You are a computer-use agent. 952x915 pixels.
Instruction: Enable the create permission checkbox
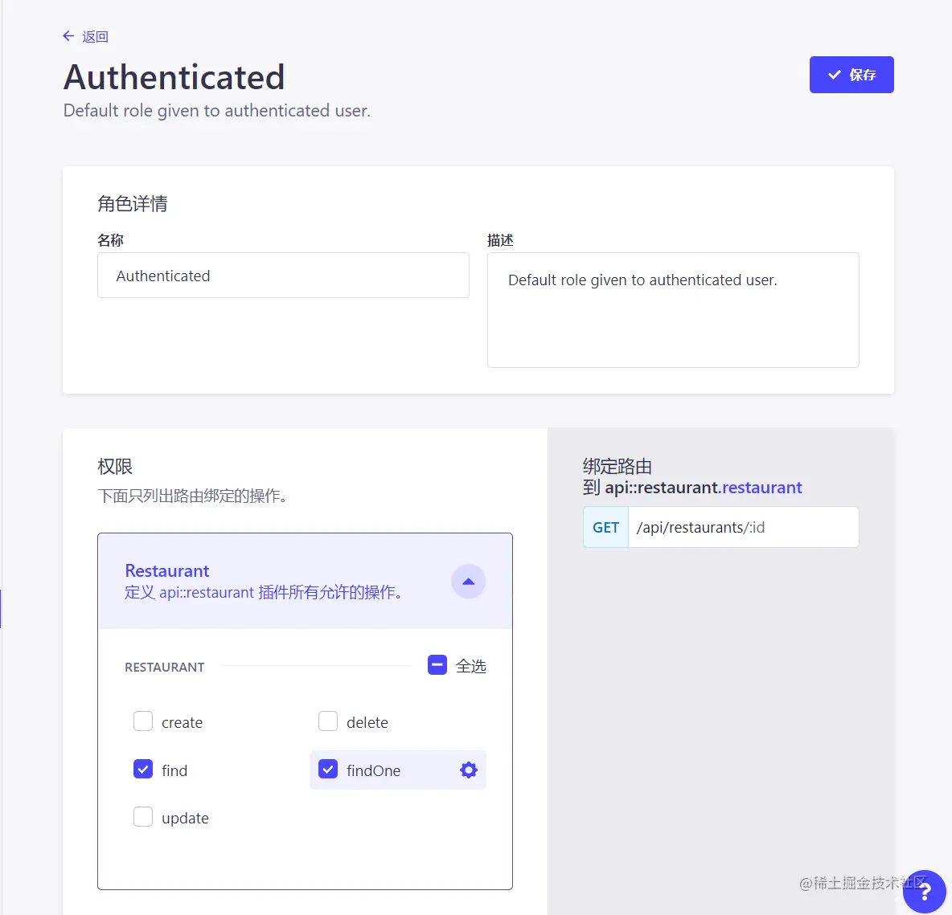click(x=142, y=721)
